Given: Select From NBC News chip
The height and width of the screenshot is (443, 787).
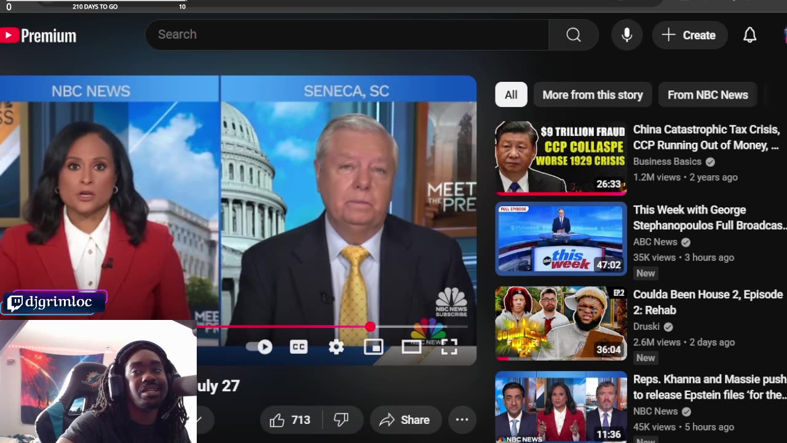Looking at the screenshot, I should click(x=708, y=95).
